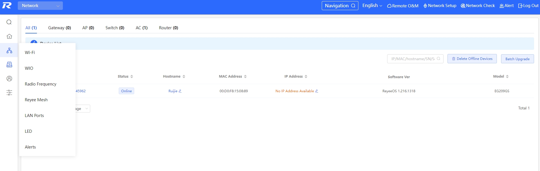Open the items per page dropdown
The image size is (540, 171).
coord(83,109)
